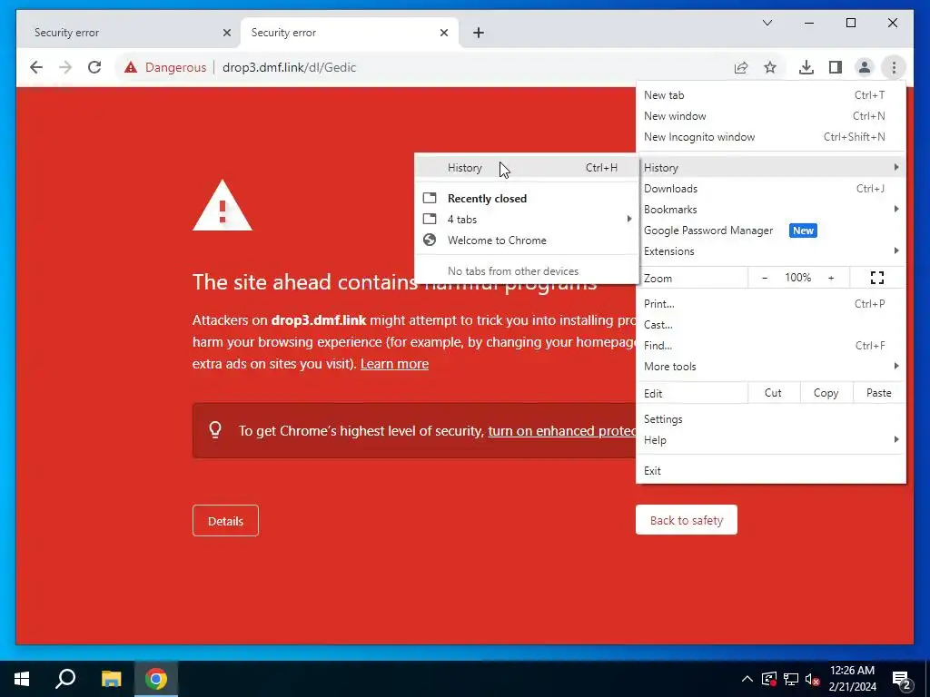
Task: Click the forward navigation arrow
Action: pos(65,67)
